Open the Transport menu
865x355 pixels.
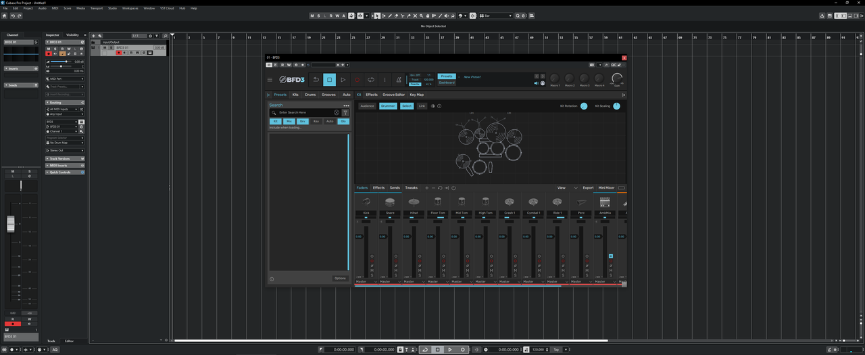click(97, 8)
